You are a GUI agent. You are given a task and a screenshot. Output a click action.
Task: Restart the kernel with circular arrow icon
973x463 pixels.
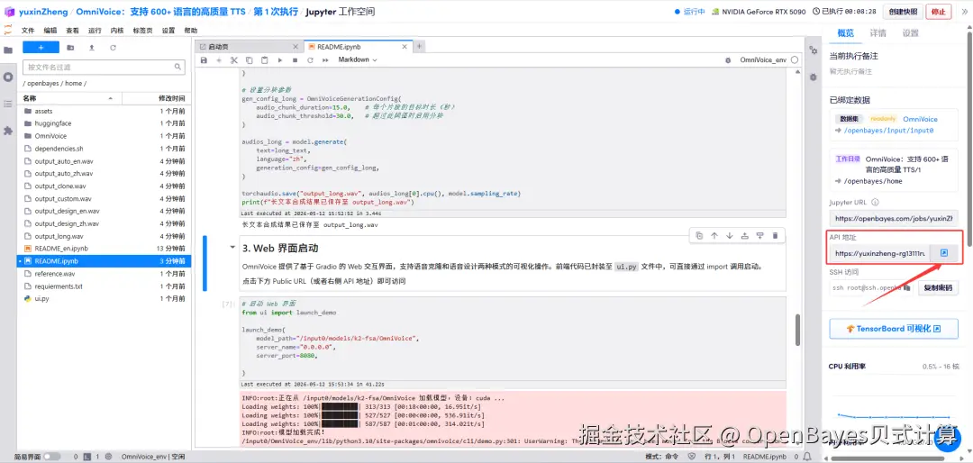(x=310, y=60)
